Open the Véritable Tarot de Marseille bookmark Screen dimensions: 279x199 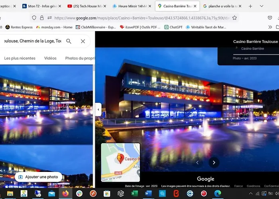pos(206,27)
